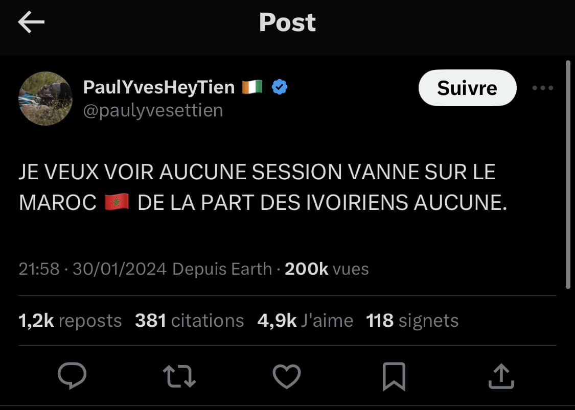The width and height of the screenshot is (575, 410).
Task: Open the PaulYvesHeyTien display name
Action: [x=159, y=87]
